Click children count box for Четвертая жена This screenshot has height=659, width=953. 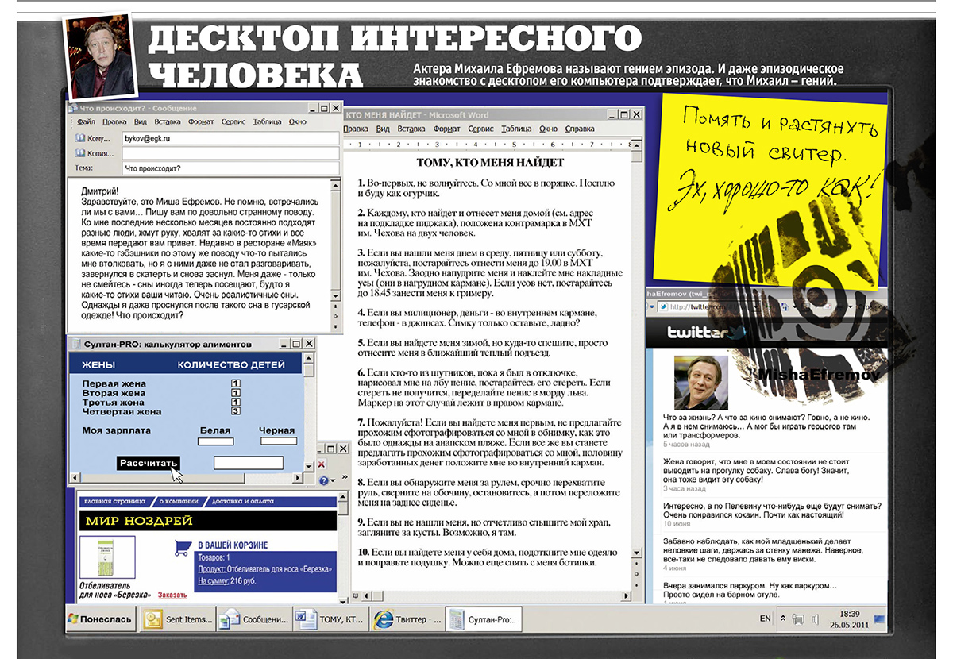click(235, 411)
